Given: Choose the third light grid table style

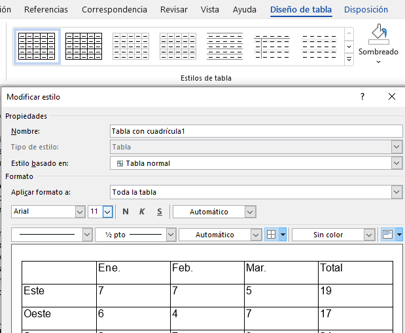Looking at the screenshot, I should pos(131,47).
